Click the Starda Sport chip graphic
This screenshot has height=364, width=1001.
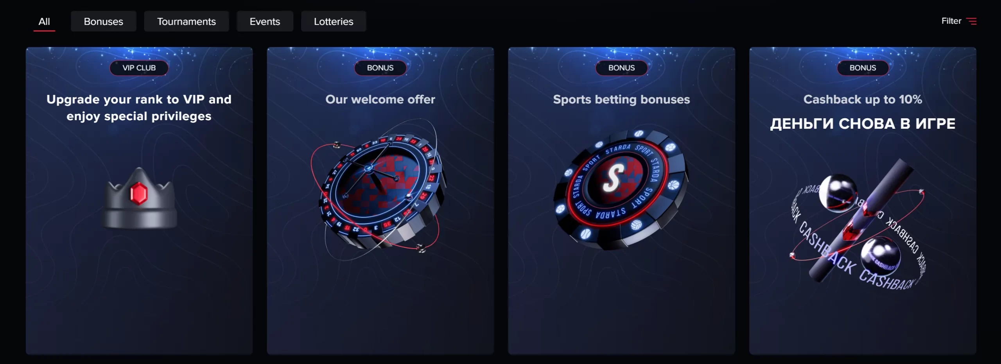(621, 190)
